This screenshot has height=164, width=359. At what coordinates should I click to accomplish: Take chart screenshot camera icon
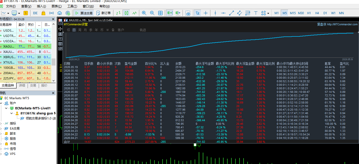188,13
